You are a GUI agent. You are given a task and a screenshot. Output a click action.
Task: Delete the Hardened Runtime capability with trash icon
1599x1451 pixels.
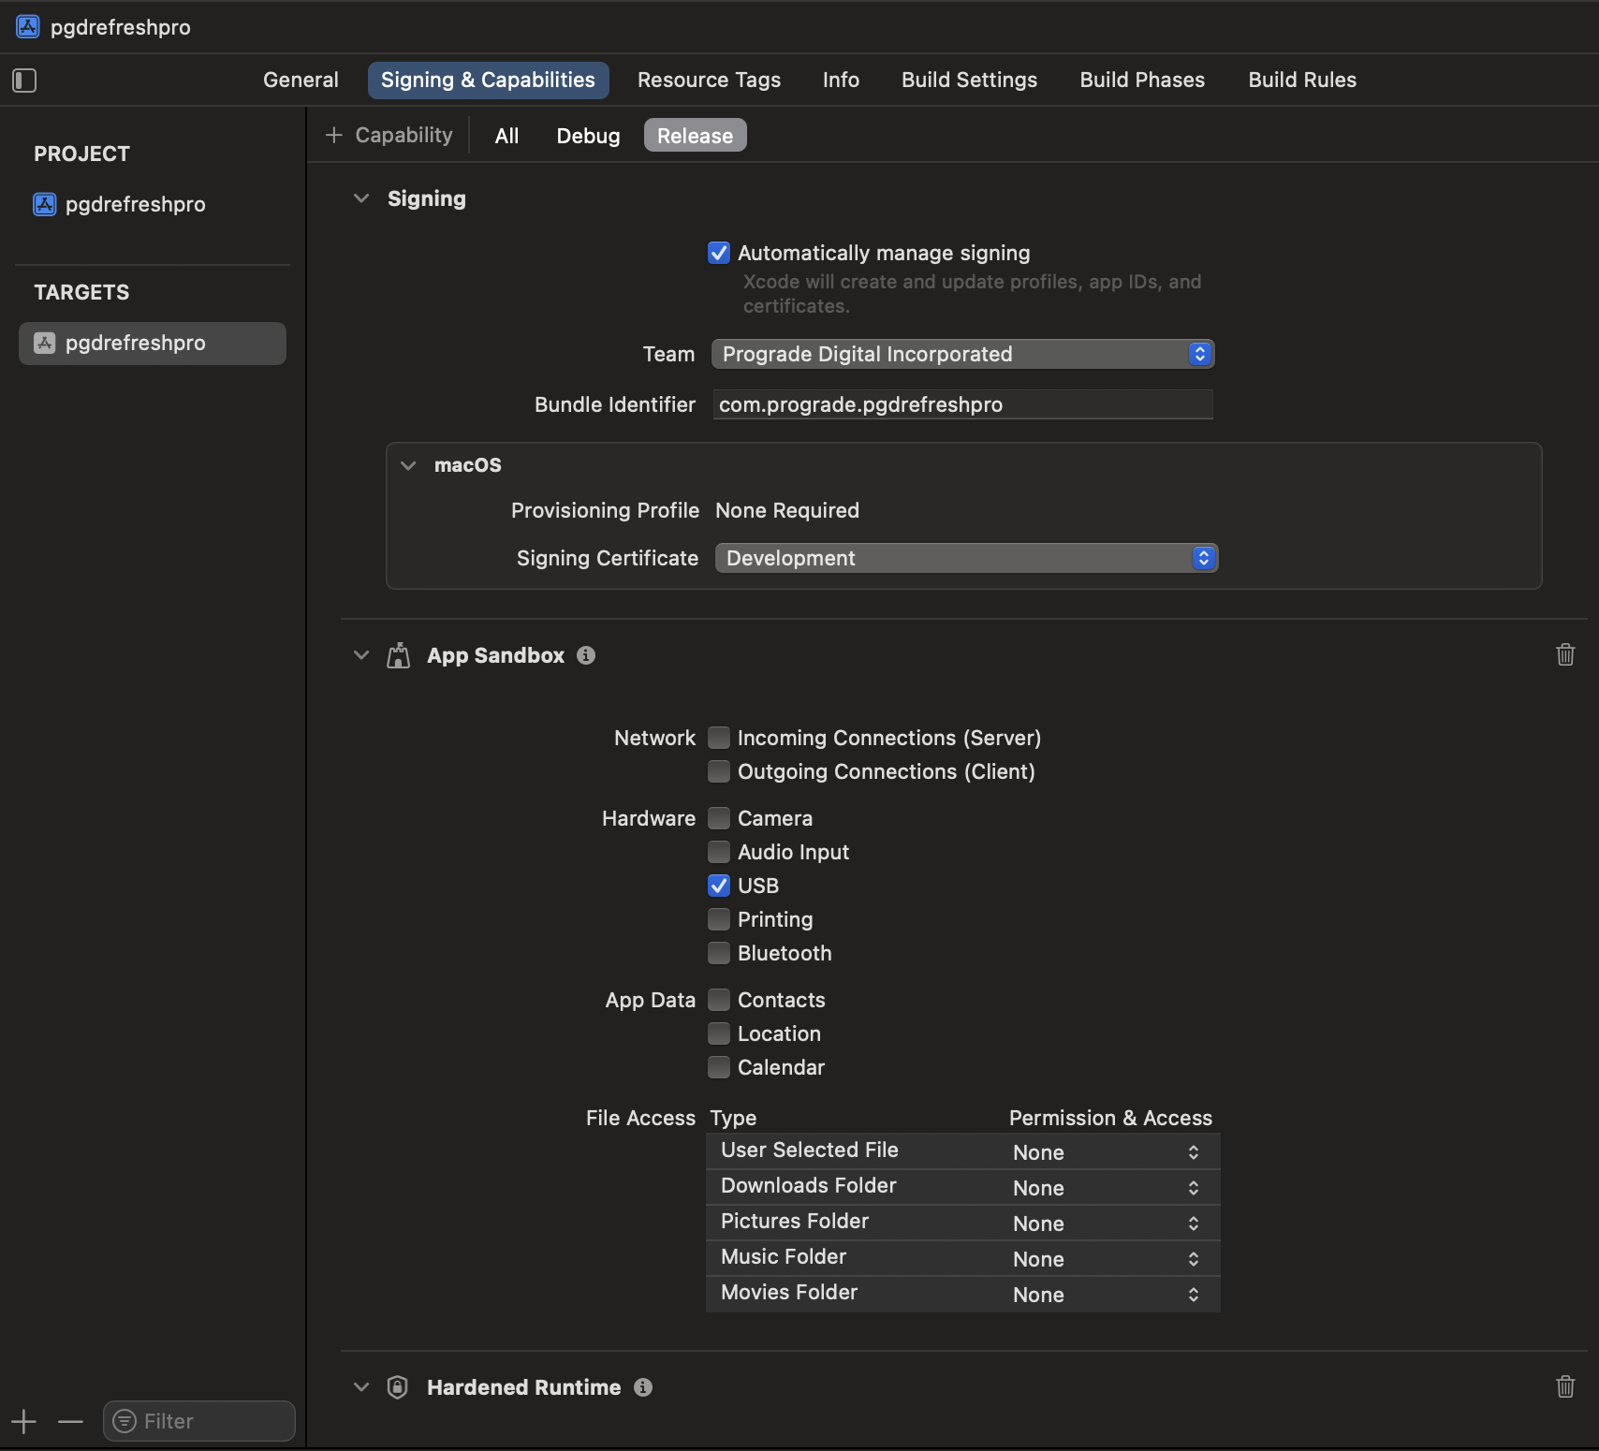coord(1565,1386)
